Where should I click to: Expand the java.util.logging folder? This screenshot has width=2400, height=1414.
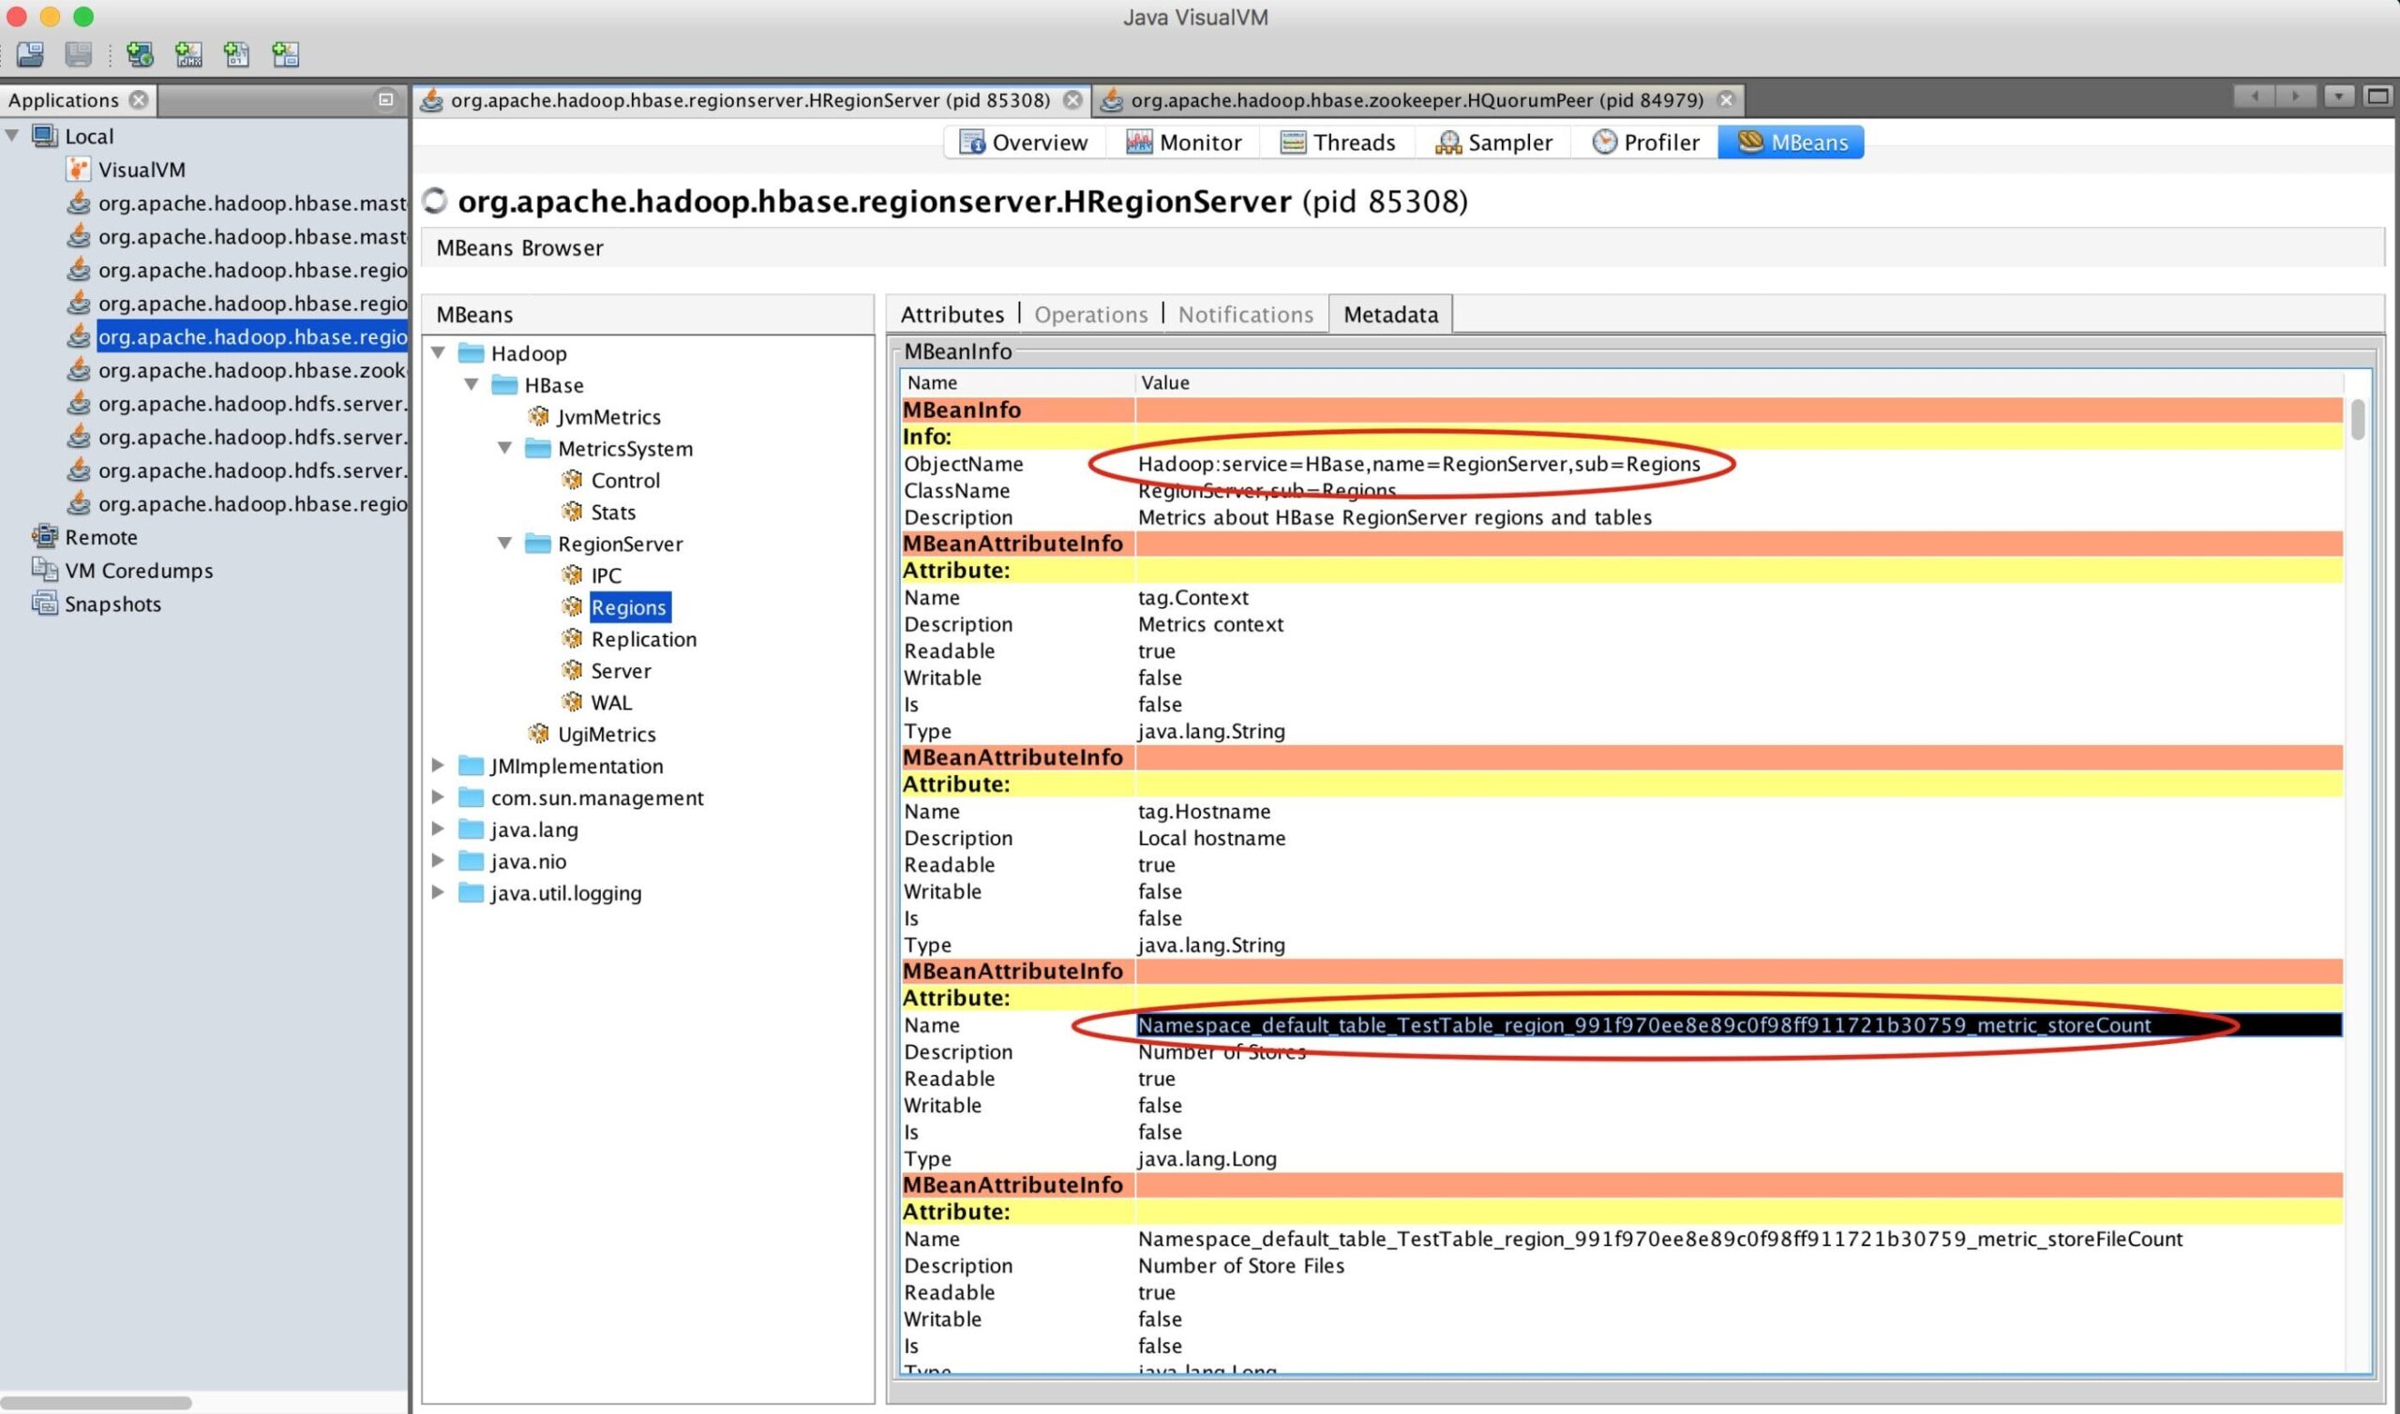pyautogui.click(x=439, y=892)
